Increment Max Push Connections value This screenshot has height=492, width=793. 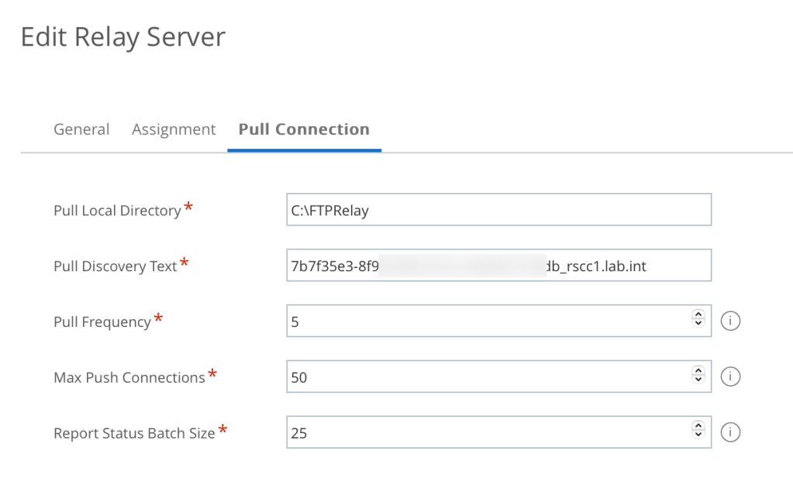coord(698,372)
